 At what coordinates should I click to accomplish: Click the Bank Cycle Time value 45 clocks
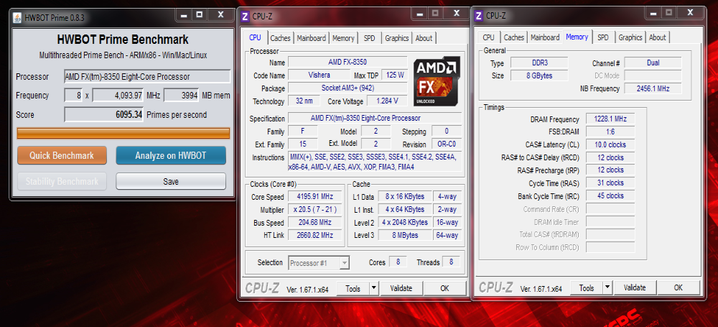(x=610, y=195)
